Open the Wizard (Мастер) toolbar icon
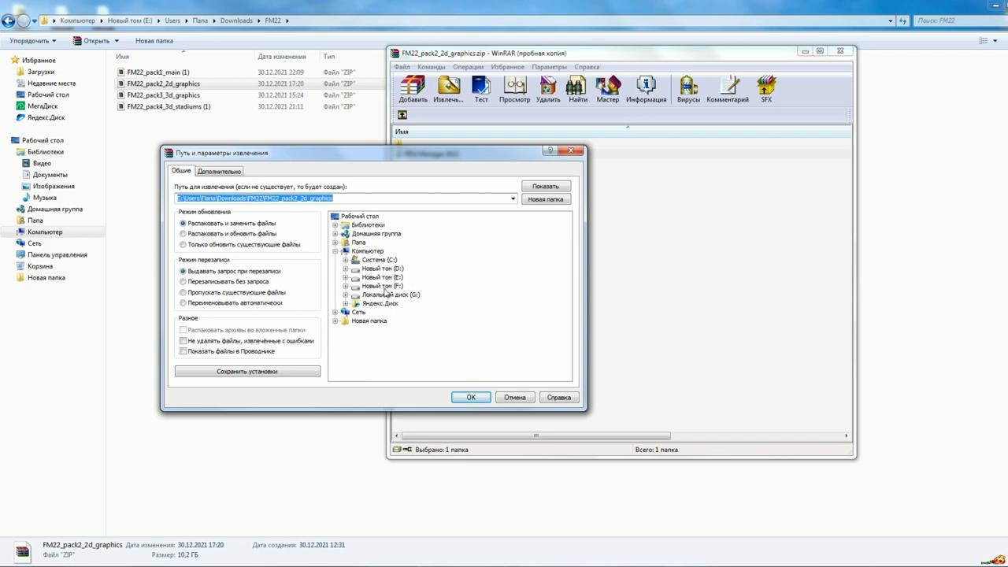Viewport: 1008px width, 567px height. click(608, 88)
